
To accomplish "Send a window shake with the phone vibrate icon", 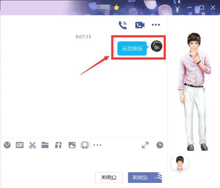I will click(85, 145).
